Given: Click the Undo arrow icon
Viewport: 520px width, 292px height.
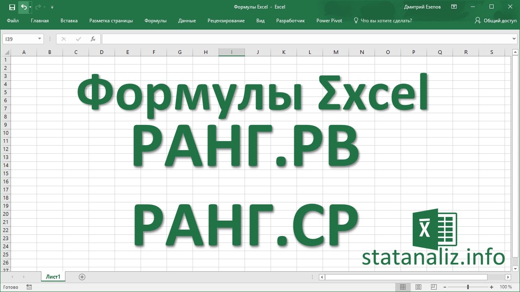Looking at the screenshot, I should (x=24, y=7).
